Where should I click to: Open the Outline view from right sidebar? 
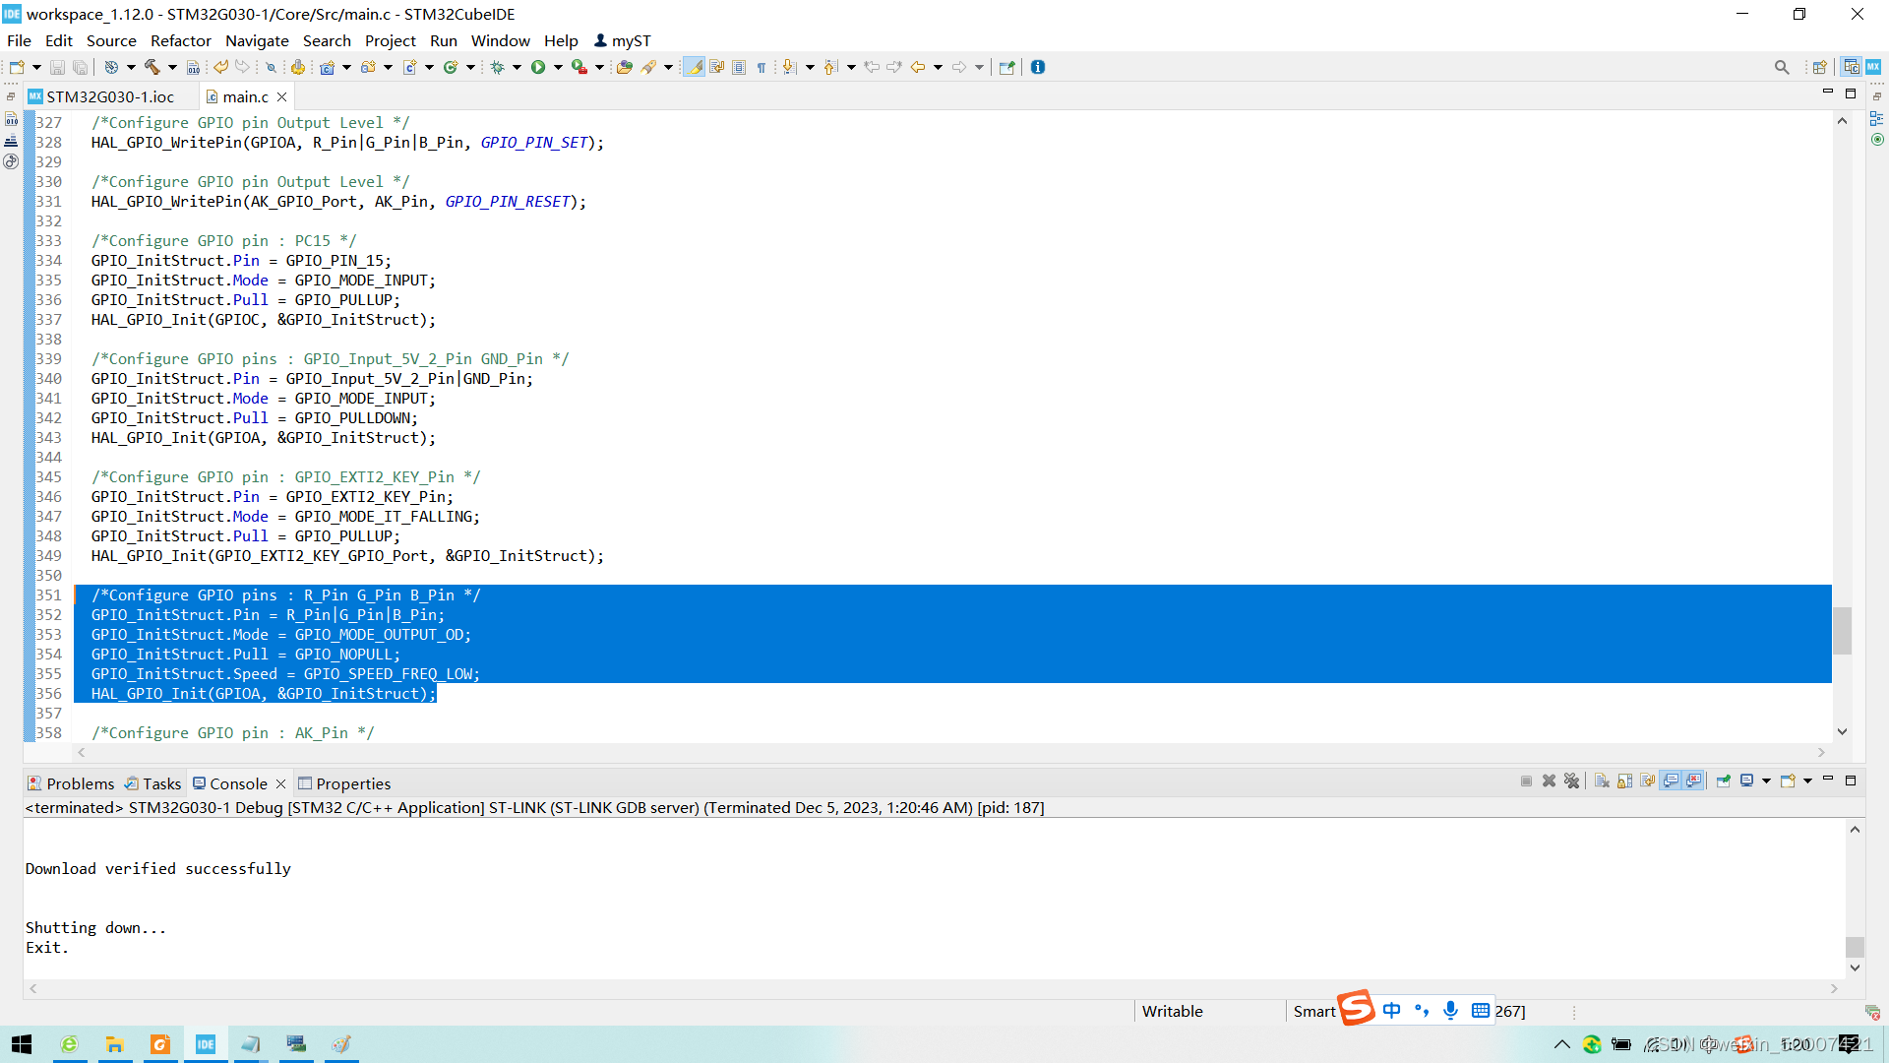coord(1876,118)
